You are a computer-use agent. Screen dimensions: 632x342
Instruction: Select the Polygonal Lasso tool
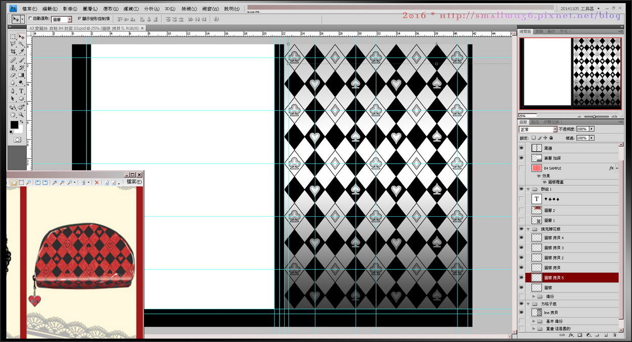click(x=13, y=44)
